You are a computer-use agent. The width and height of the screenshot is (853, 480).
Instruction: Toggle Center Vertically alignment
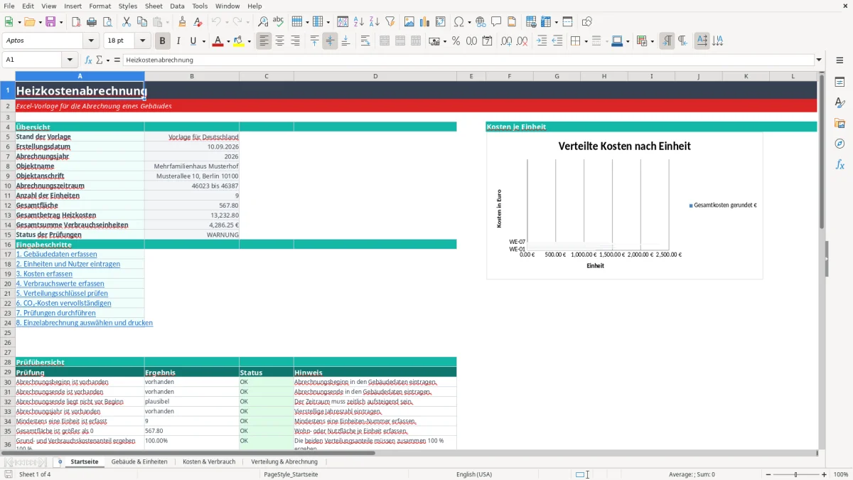(x=330, y=41)
